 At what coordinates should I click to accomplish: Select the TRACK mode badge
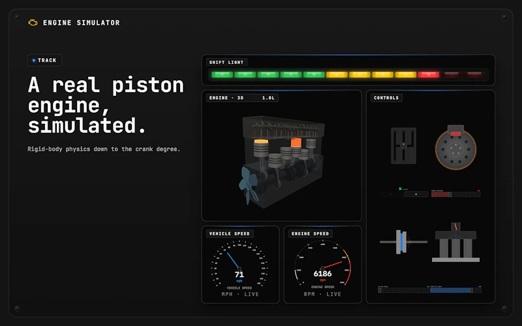(44, 60)
